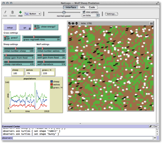Click the blue sheep legend swatch
This screenshot has width=163, height=144.
tap(52, 82)
